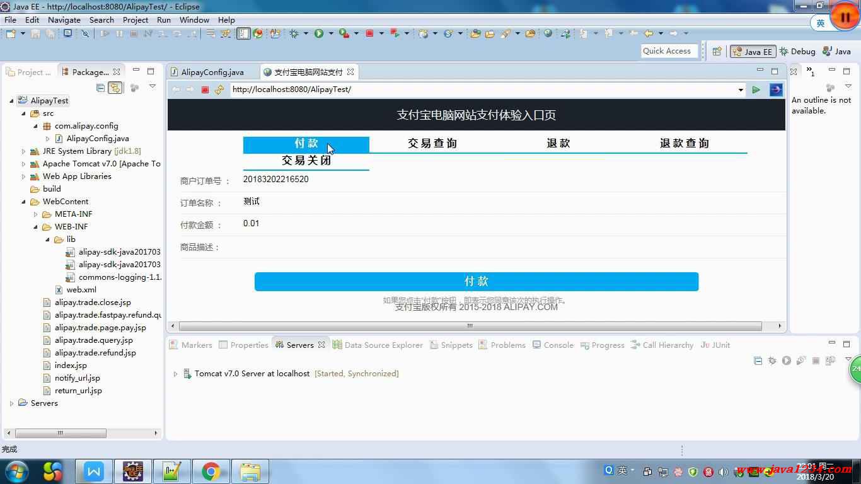
Task: Open the Navigate menu
Action: point(64,20)
